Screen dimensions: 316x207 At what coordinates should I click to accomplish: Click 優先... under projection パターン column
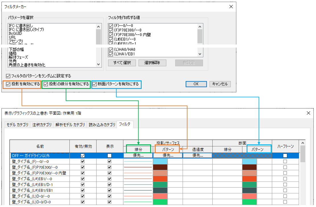point(168,155)
